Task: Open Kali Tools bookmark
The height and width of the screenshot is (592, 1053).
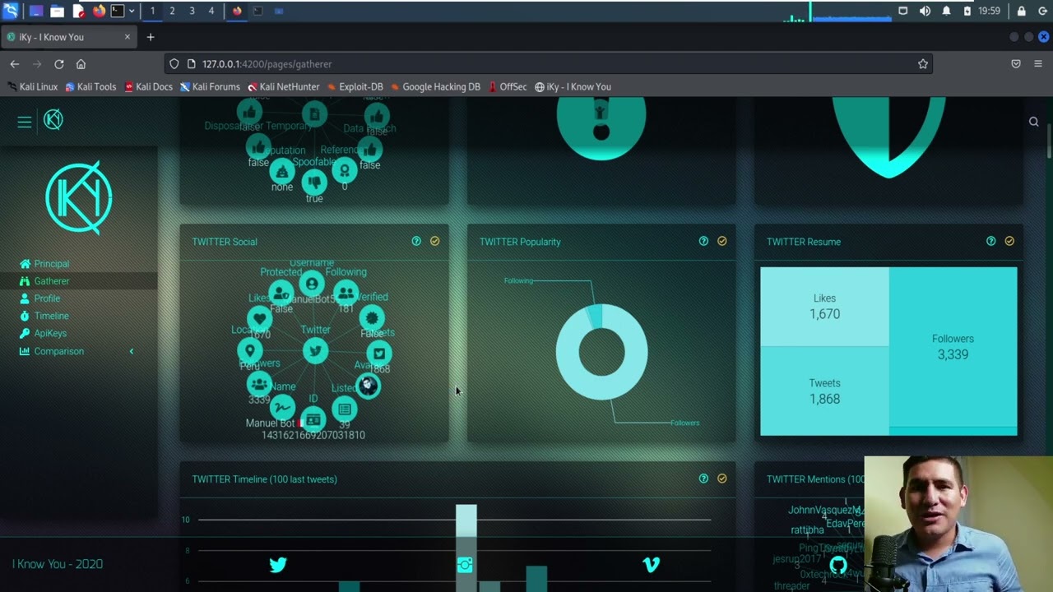Action: pos(90,87)
